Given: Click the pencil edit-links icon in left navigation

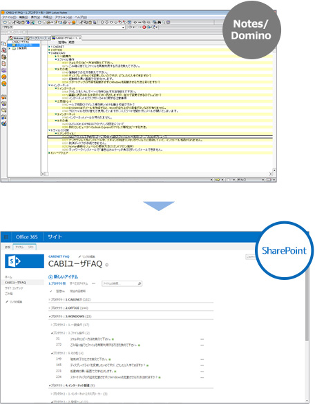Looking at the screenshot, I should [x=7, y=301].
